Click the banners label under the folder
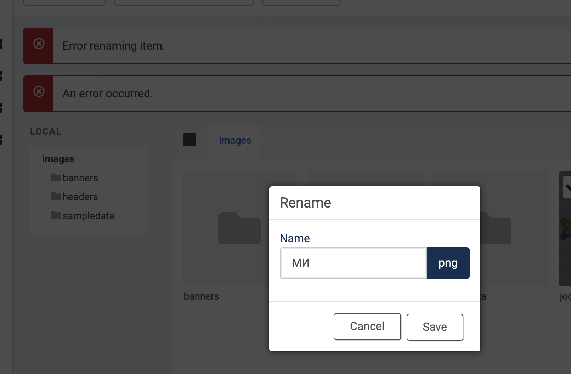The height and width of the screenshot is (374, 571). click(201, 296)
